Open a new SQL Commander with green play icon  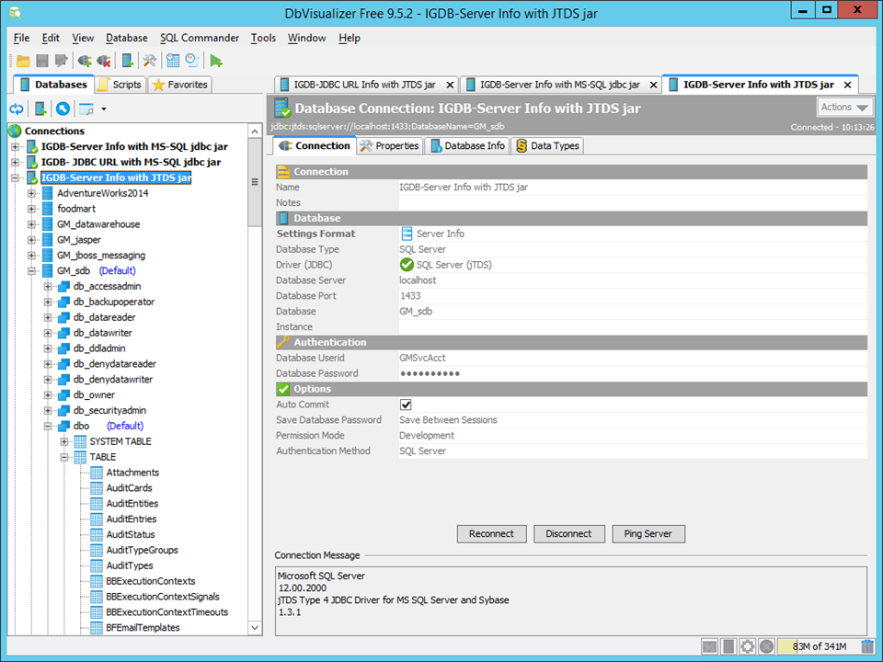(x=215, y=61)
